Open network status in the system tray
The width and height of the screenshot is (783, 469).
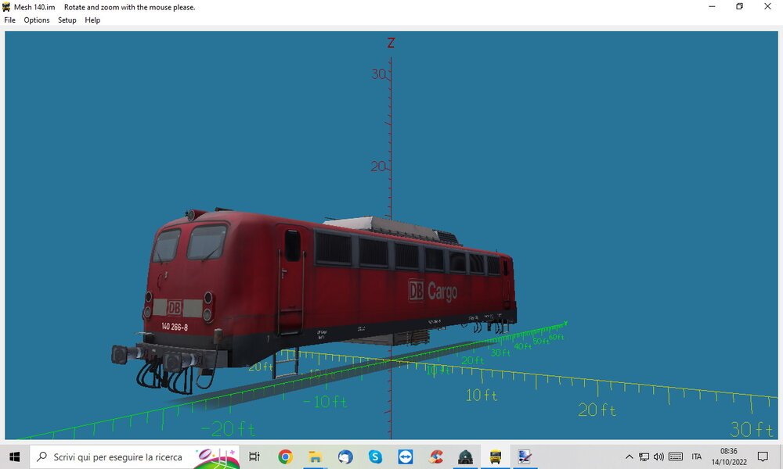point(644,456)
